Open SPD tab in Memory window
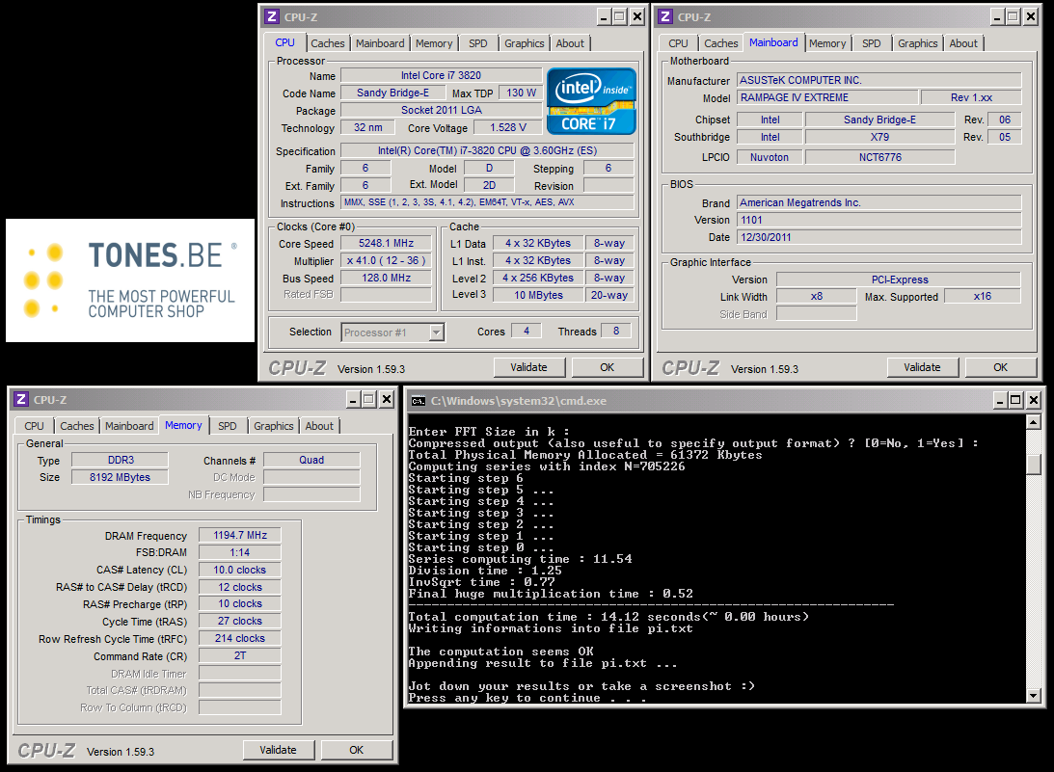 coord(228,426)
